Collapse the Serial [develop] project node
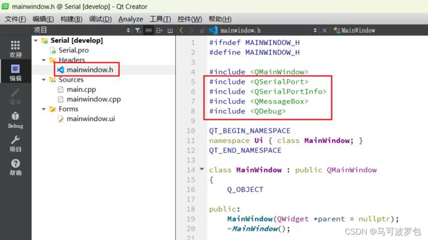The height and width of the screenshot is (240, 428). [x=36, y=40]
